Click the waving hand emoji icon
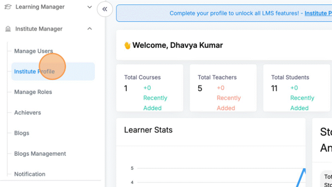The height and width of the screenshot is (187, 332). coord(127,45)
